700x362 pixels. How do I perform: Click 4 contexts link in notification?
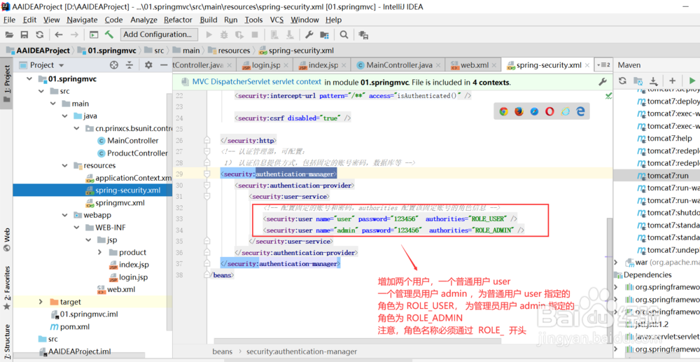tap(491, 82)
